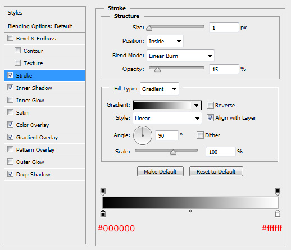The width and height of the screenshot is (291, 250).
Task: Click the Opacity slider handle
Action: 157,70
